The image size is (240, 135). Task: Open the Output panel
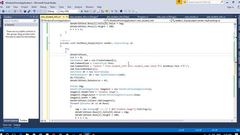pyautogui.click(x=17, y=125)
